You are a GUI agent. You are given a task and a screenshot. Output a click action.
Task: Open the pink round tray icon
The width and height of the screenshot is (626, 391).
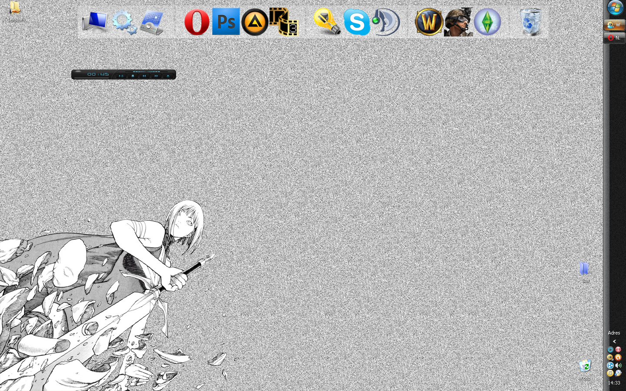[x=618, y=349]
